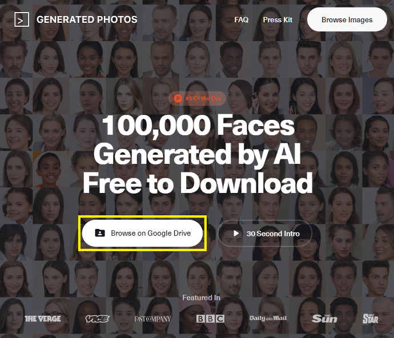Click the GENERATED PHOTOS brand title
394x338 pixels.
(87, 19)
